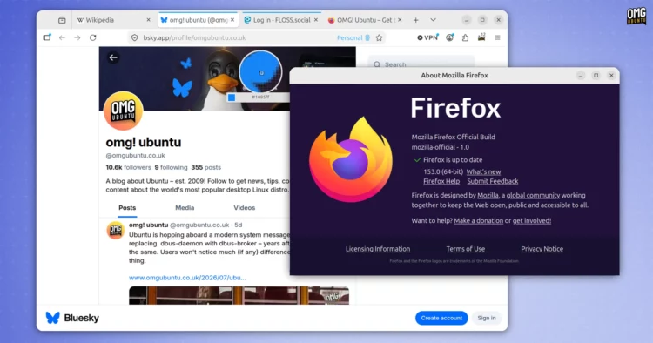Open the Personal container label
Screen dimensions: 653x343
353,38
